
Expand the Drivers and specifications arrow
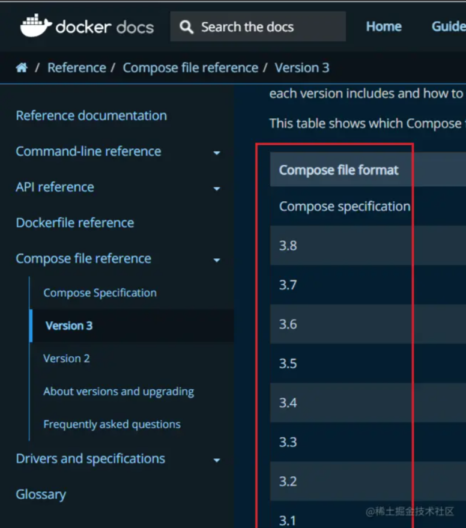point(217,460)
